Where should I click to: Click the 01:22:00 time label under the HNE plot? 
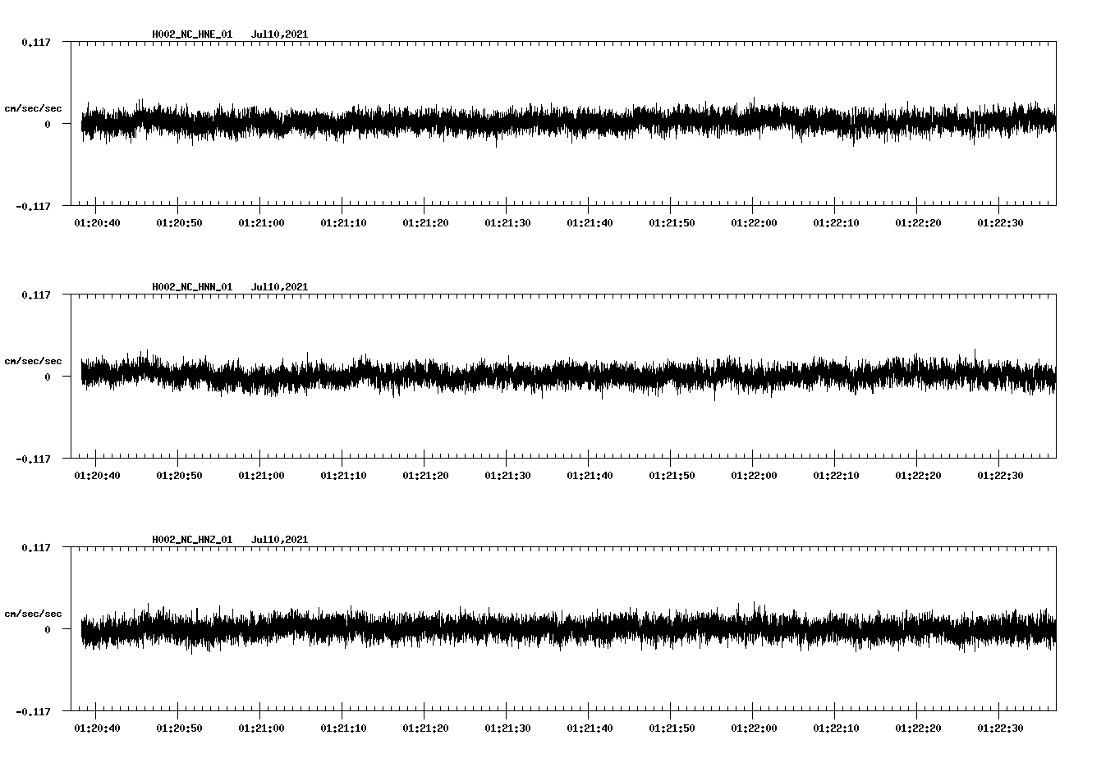(754, 223)
